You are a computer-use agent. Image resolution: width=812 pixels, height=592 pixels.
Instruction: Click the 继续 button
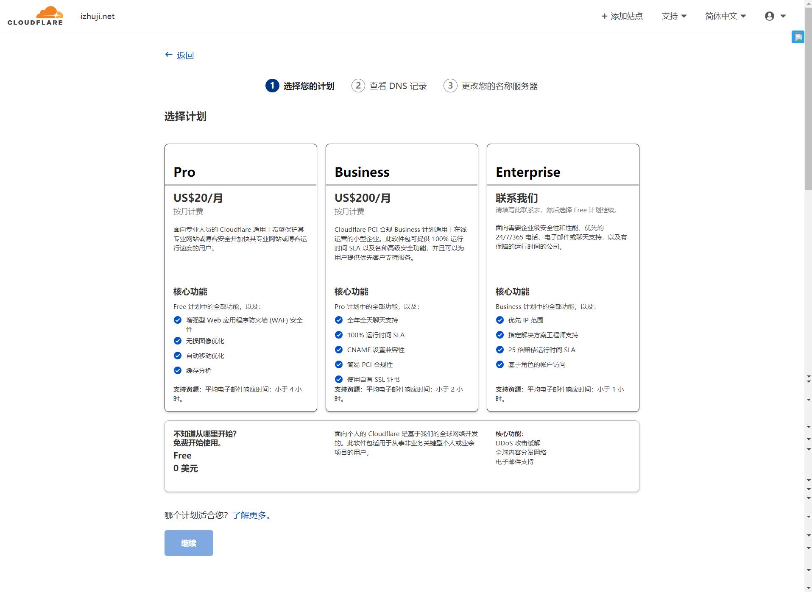click(x=189, y=543)
